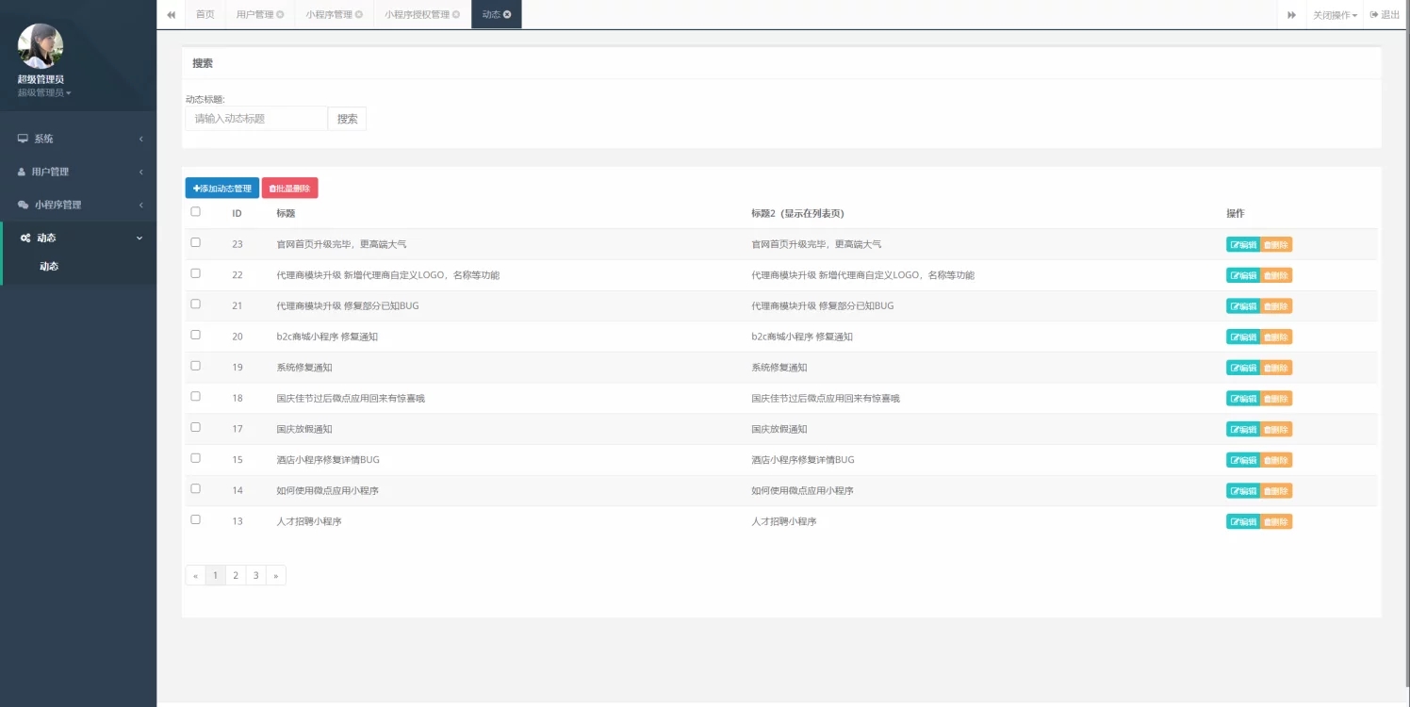The height and width of the screenshot is (707, 1410).
Task: Click the 编辑 icon button for ID 23
Action: [1242, 245]
